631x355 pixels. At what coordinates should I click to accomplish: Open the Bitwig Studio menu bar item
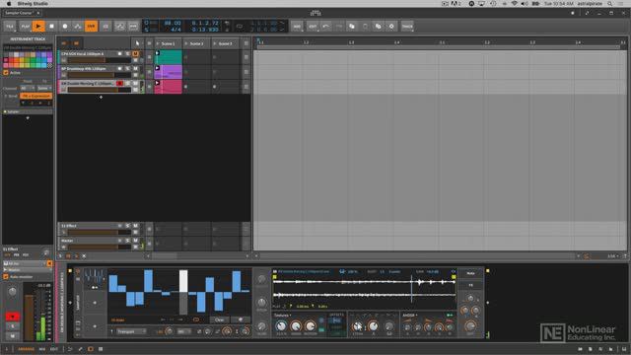pyautogui.click(x=33, y=3)
